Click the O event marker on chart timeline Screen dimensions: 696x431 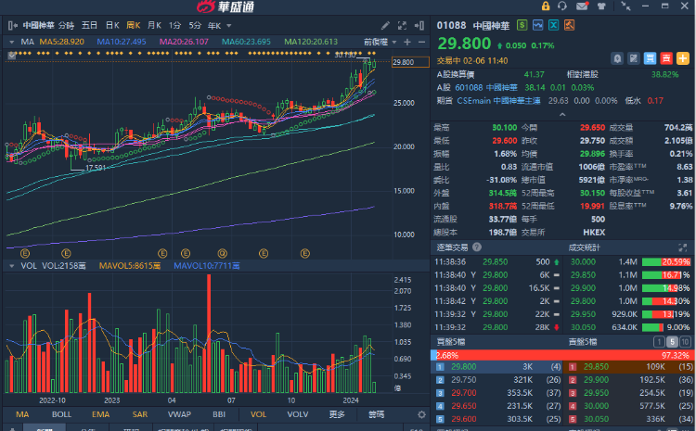[x=223, y=254]
